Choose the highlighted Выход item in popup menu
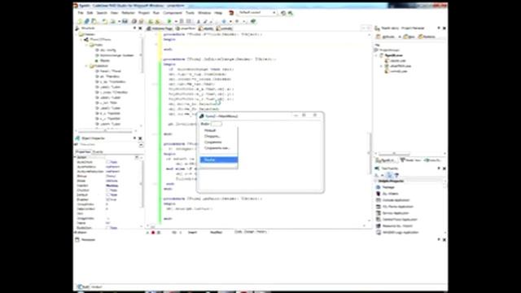Image resolution: width=521 pixels, height=293 pixels. click(219, 160)
